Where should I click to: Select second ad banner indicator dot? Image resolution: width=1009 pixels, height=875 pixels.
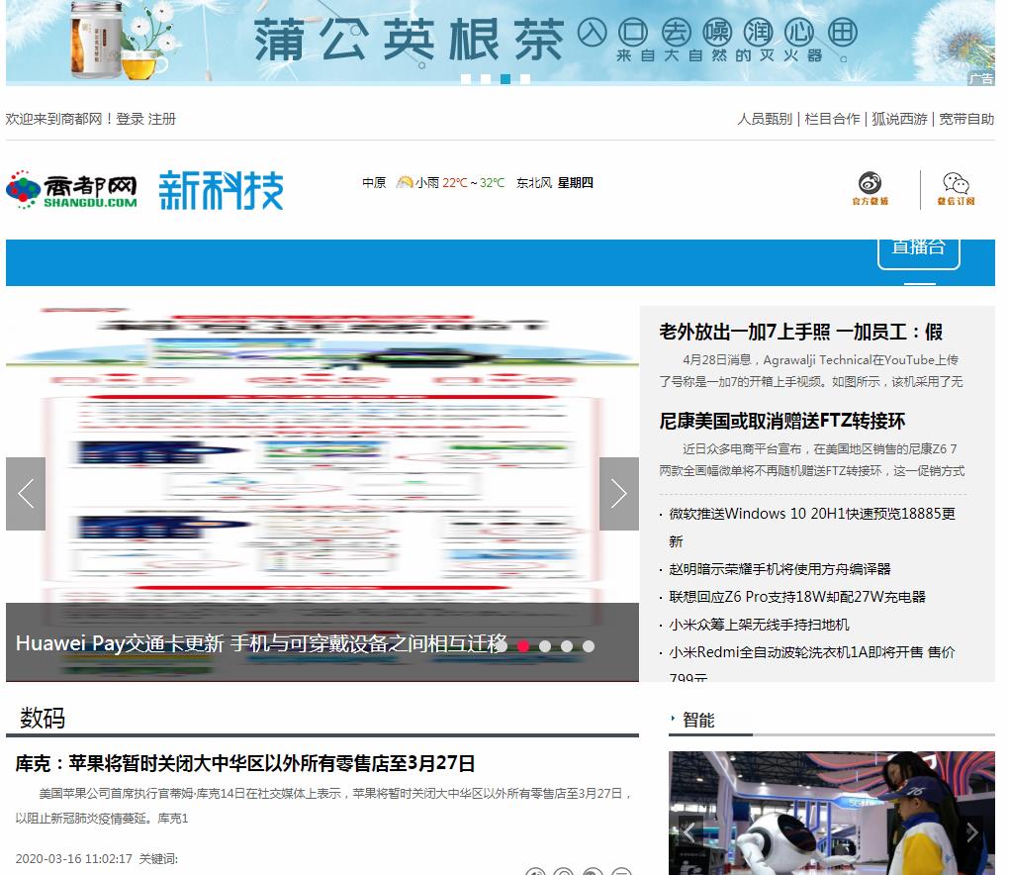pyautogui.click(x=486, y=79)
